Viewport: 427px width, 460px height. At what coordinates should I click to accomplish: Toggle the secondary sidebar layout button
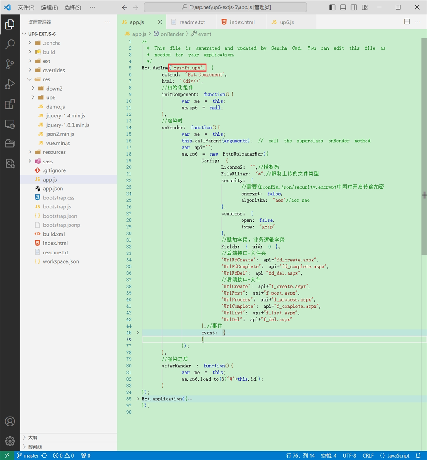354,7
